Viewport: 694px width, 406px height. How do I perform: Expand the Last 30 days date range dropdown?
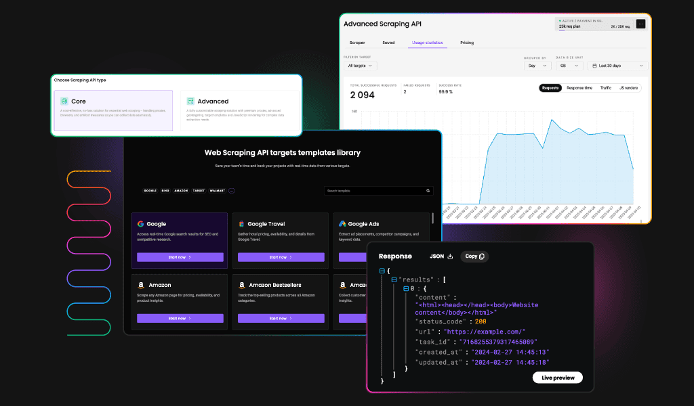(619, 66)
